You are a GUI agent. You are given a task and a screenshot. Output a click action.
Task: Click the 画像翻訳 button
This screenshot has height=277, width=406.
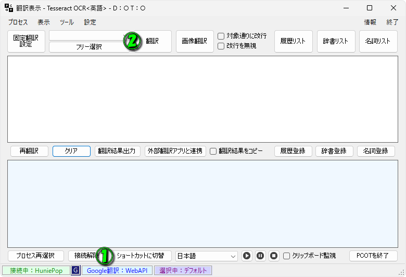click(195, 42)
